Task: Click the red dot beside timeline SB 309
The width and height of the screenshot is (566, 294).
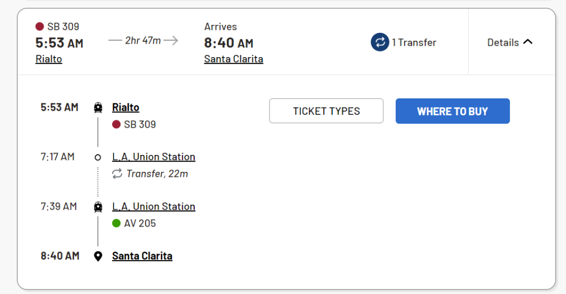Action: pos(117,124)
